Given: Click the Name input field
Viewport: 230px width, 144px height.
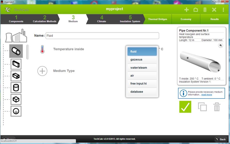Looking at the screenshot, I should (x=102, y=36).
